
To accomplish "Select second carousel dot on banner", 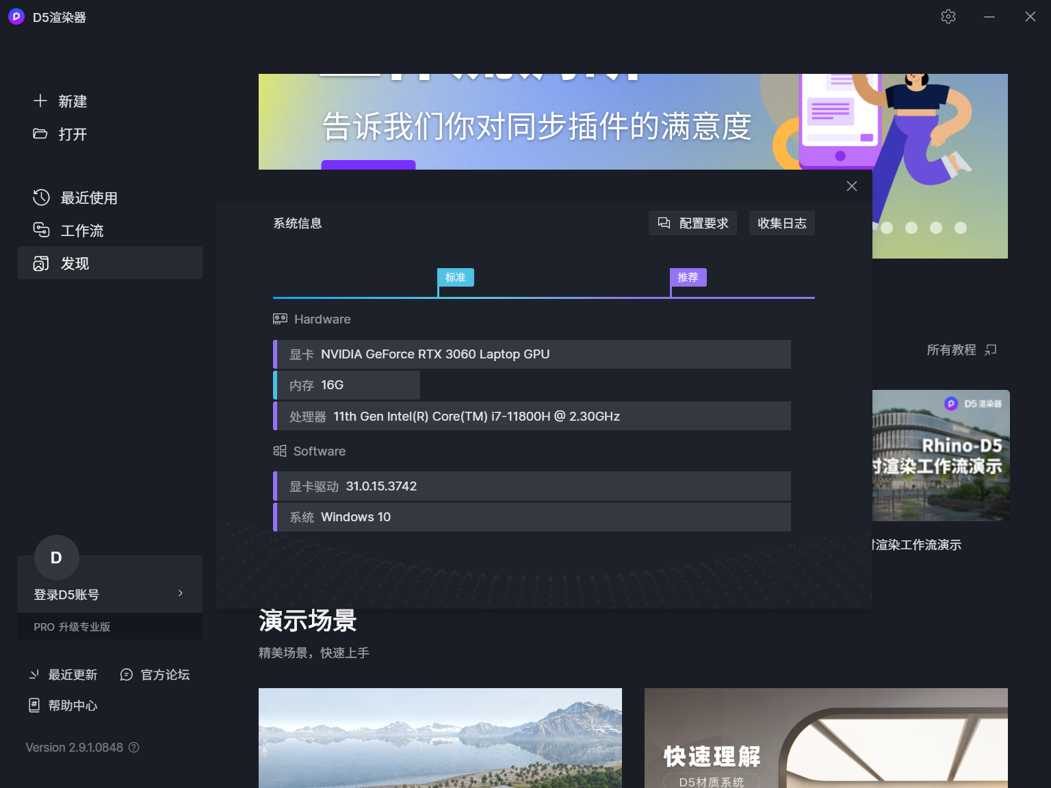I will [x=911, y=228].
